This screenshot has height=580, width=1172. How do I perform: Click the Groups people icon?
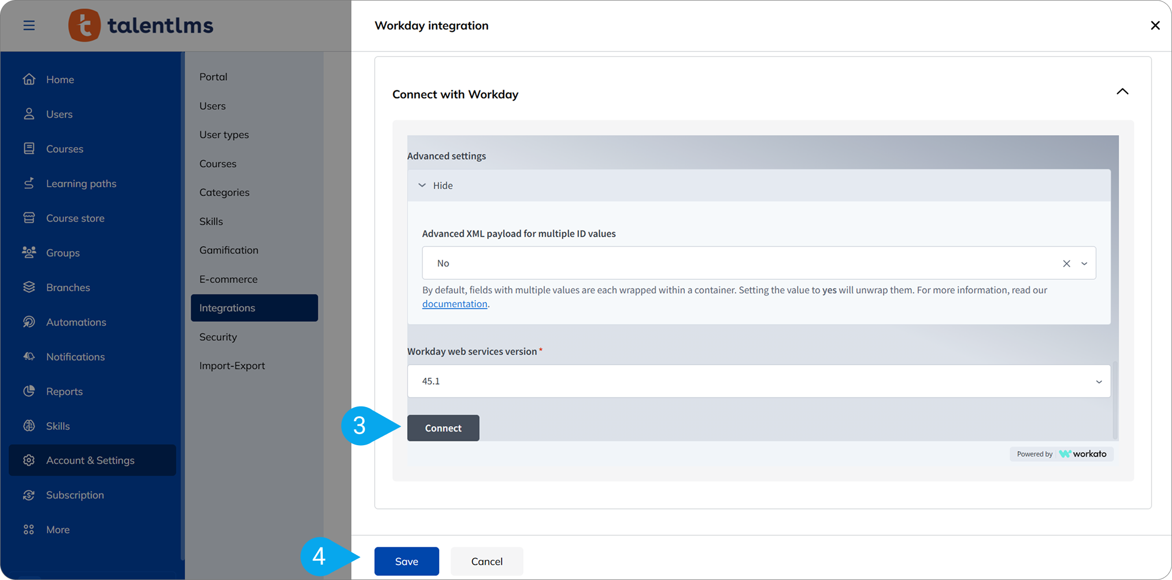pyautogui.click(x=29, y=252)
